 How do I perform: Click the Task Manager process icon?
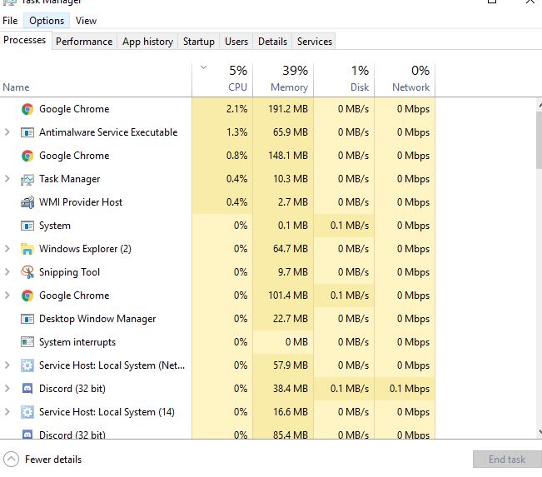click(27, 179)
